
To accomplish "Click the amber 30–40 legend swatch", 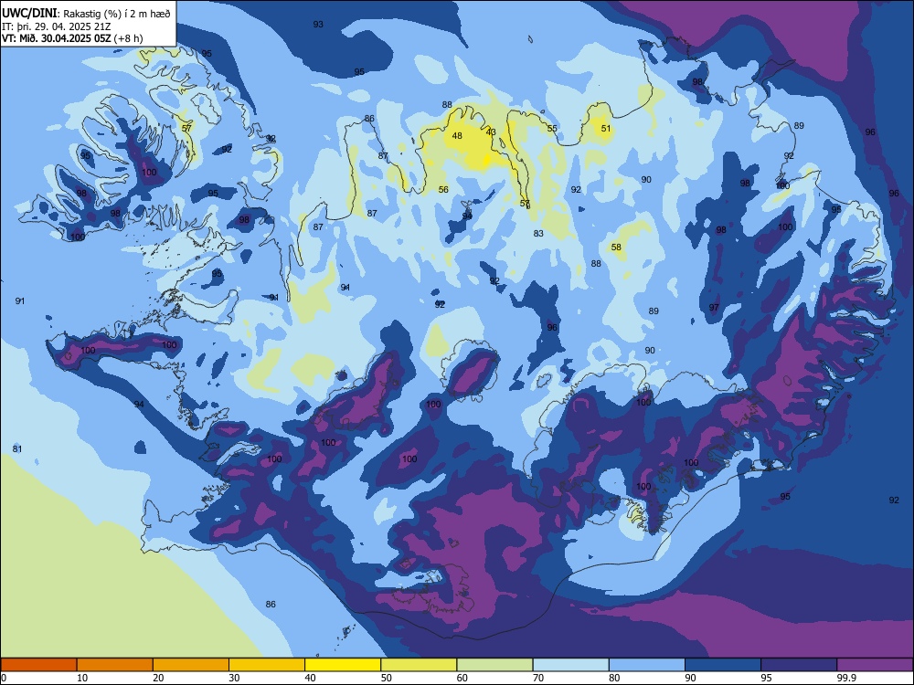I will tap(267, 665).
